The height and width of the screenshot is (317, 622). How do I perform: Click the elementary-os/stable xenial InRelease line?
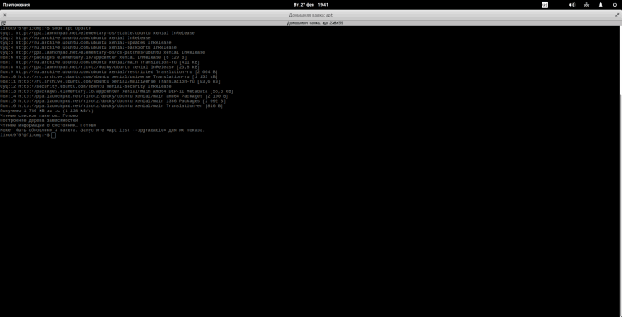(x=97, y=33)
